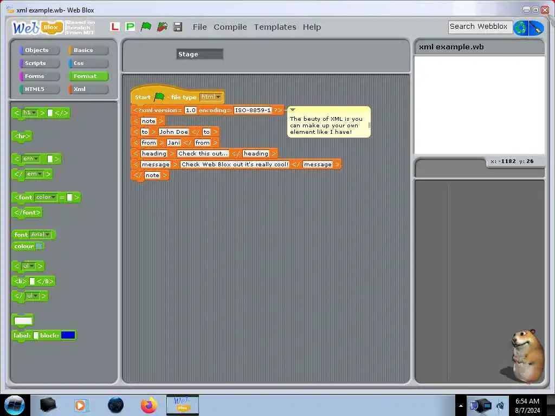
Task: Click the colour block swatch
Action: point(39,246)
